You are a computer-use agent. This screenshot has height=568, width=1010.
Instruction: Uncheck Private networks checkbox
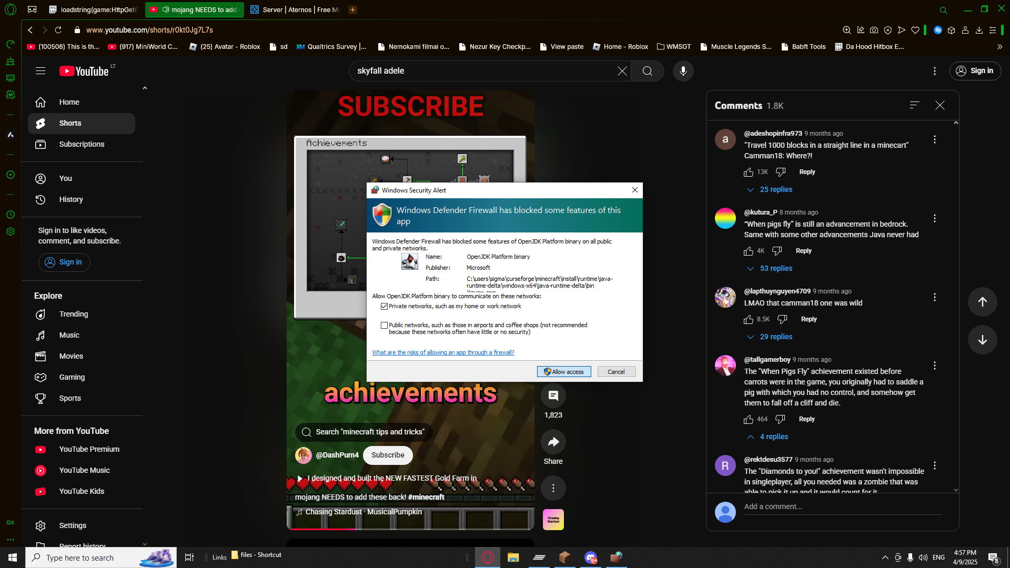pyautogui.click(x=384, y=306)
